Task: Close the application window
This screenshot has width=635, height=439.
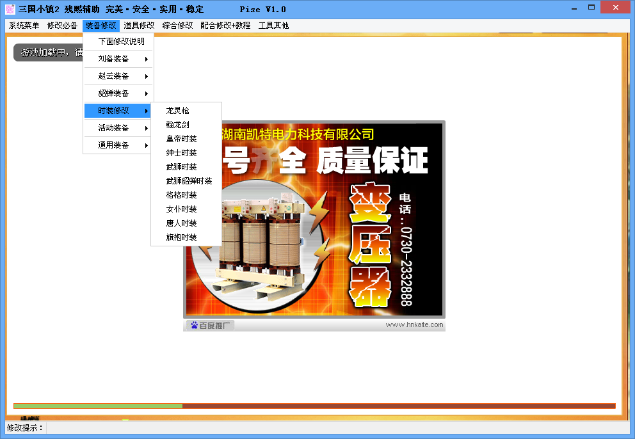Action: (616, 7)
